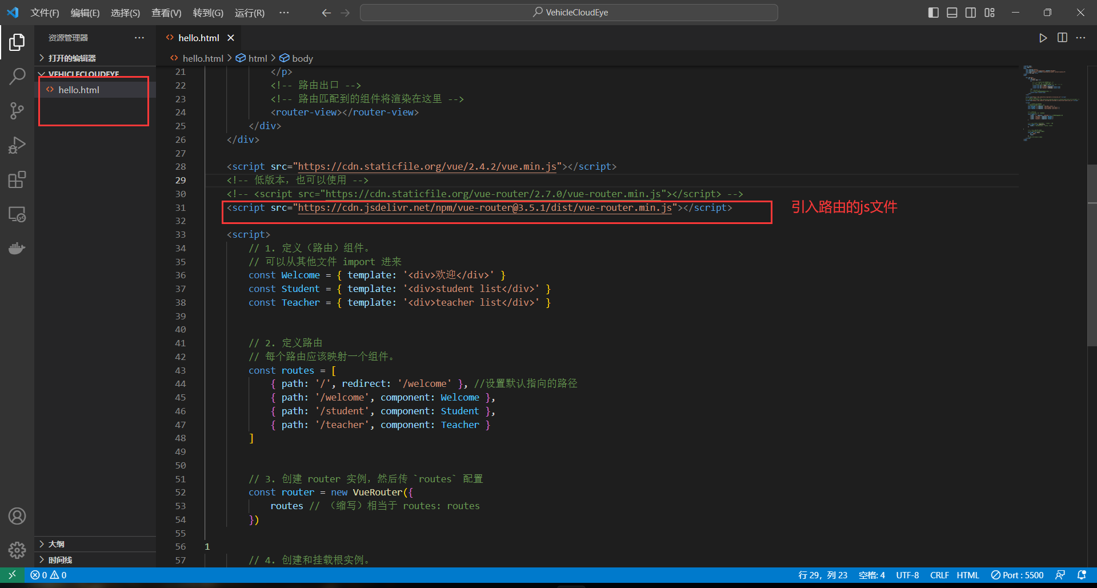Expand the 时间线 timeline section

[x=95, y=560]
